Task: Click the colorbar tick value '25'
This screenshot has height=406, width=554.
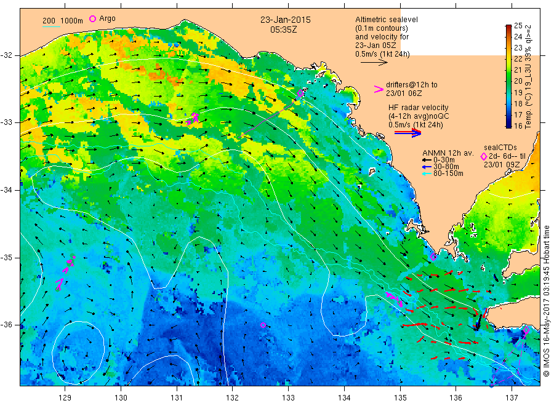Action: (x=518, y=25)
